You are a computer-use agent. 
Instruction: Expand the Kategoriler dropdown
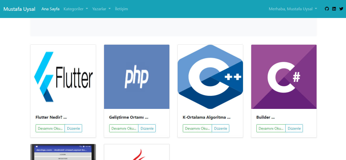(x=76, y=9)
